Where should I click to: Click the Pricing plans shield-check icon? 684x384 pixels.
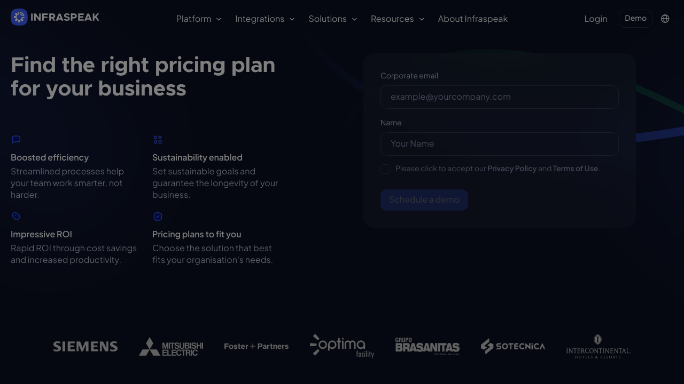(x=158, y=217)
